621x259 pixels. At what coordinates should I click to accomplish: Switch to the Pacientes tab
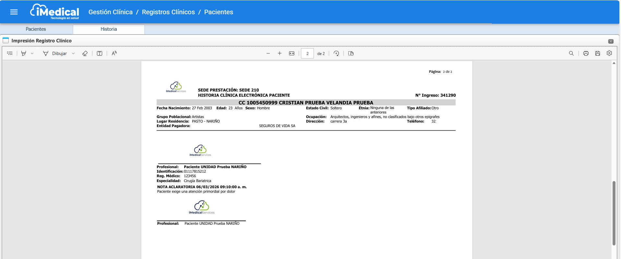pyautogui.click(x=36, y=29)
